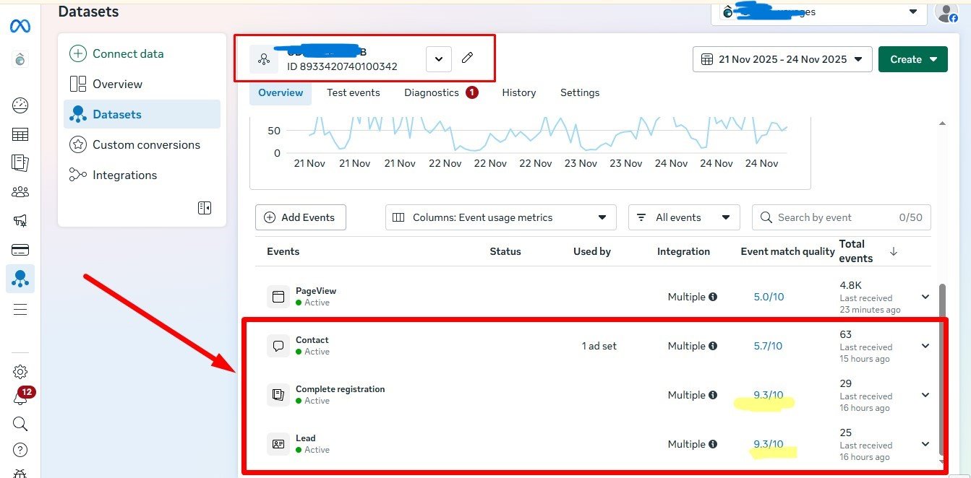The width and height of the screenshot is (971, 478).
Task: Click the Complete registration event icon
Action: point(278,395)
